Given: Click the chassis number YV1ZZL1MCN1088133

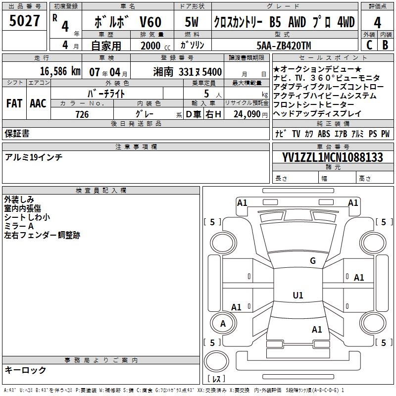Looking at the screenshot, I should (333, 157).
